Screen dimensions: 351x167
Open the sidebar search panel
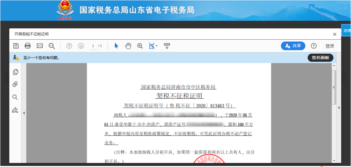click(x=15, y=97)
